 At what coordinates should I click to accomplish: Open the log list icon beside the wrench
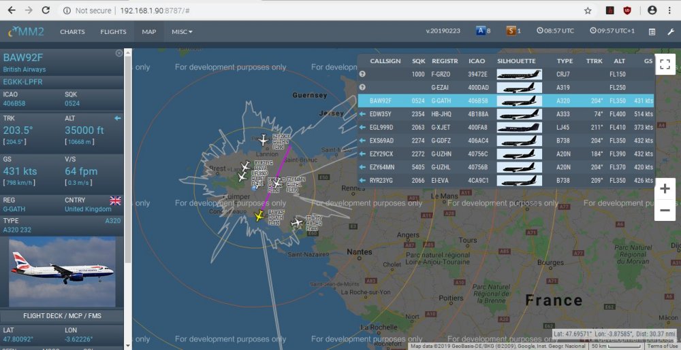click(652, 32)
